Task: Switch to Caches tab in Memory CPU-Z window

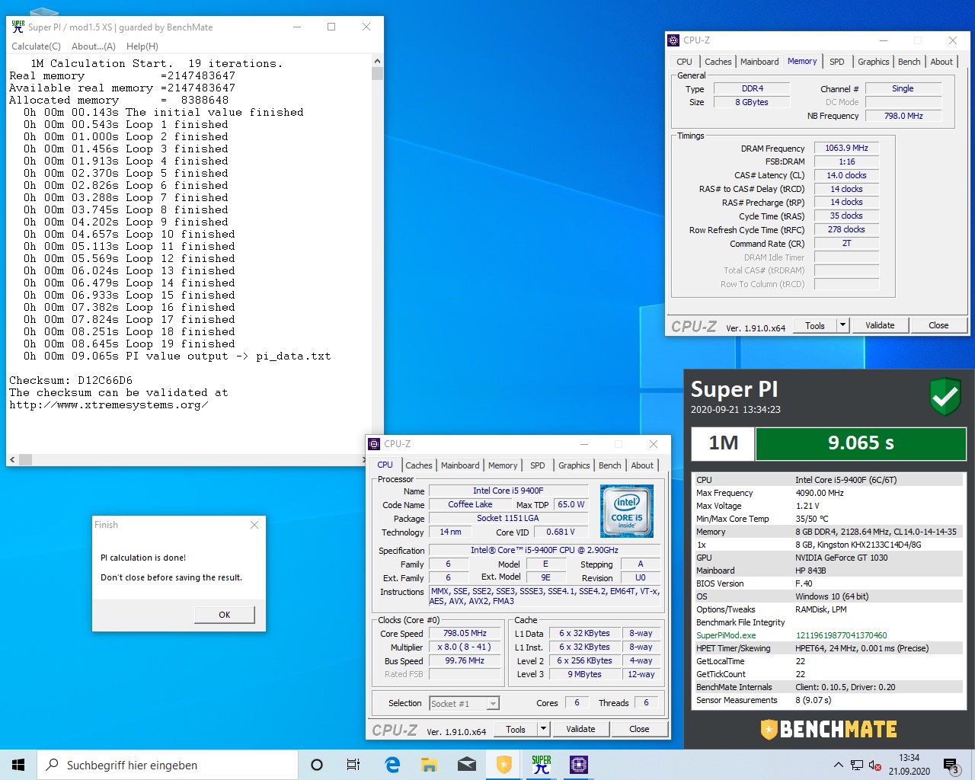Action: point(718,62)
